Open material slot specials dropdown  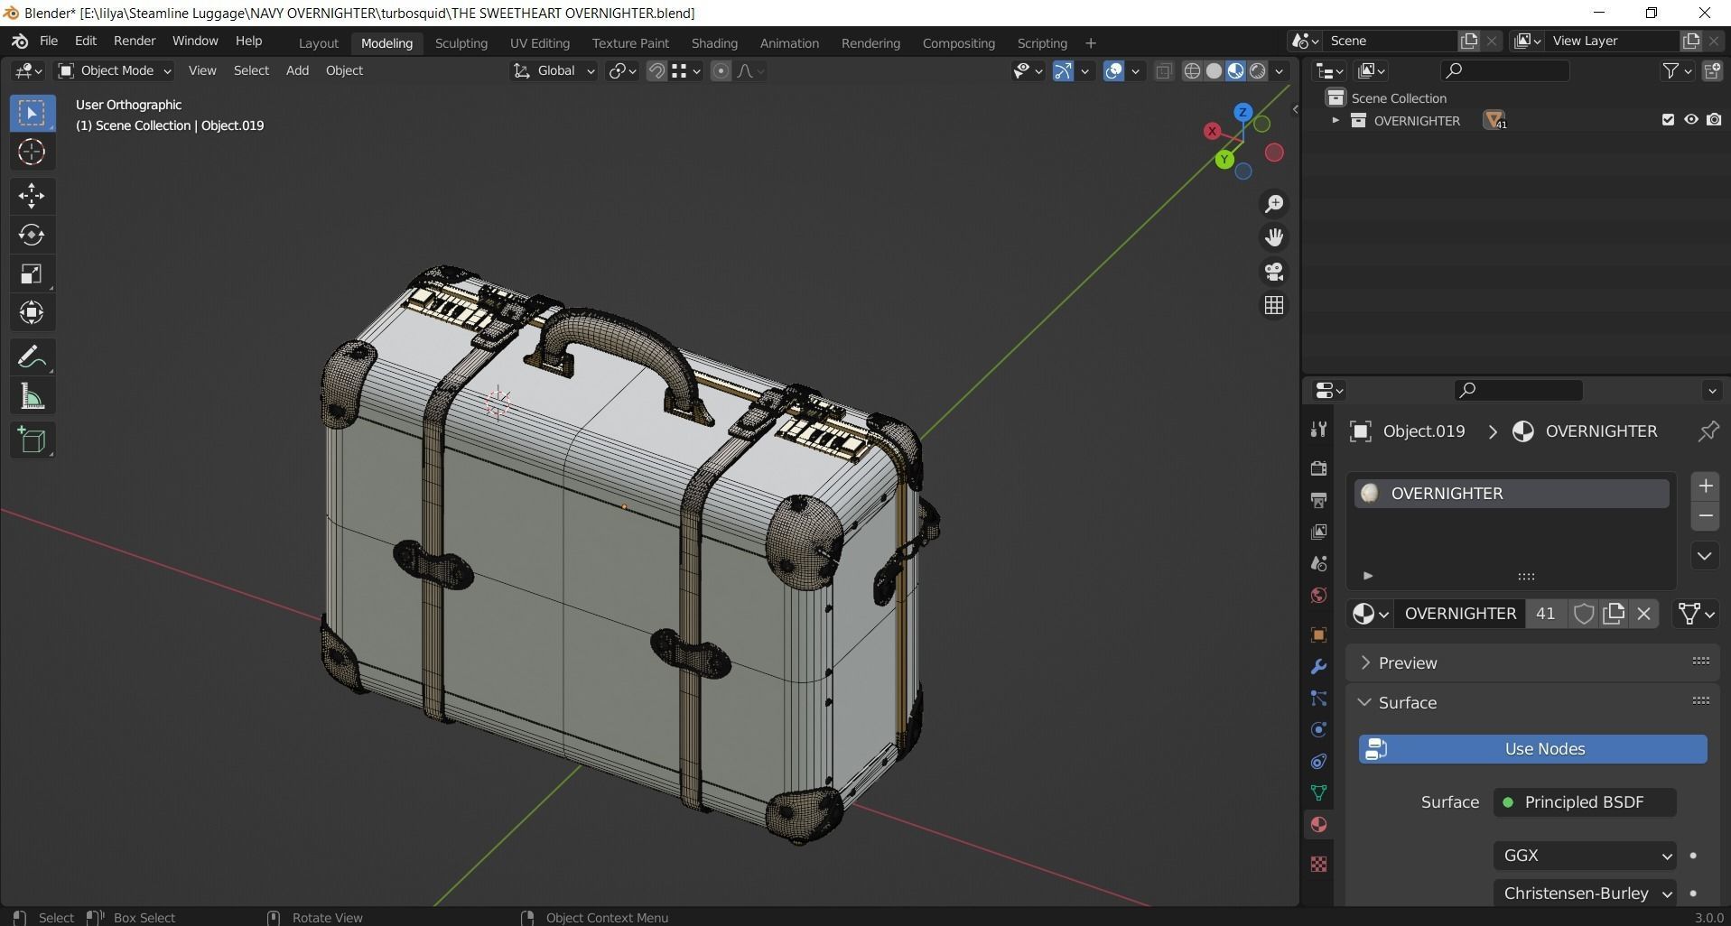1705,556
